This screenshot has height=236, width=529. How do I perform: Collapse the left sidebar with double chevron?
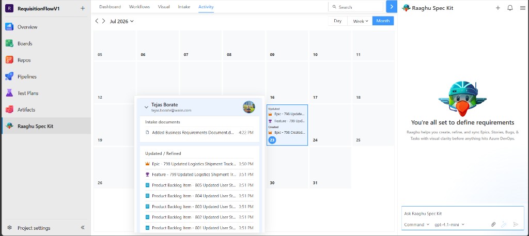[x=83, y=228]
